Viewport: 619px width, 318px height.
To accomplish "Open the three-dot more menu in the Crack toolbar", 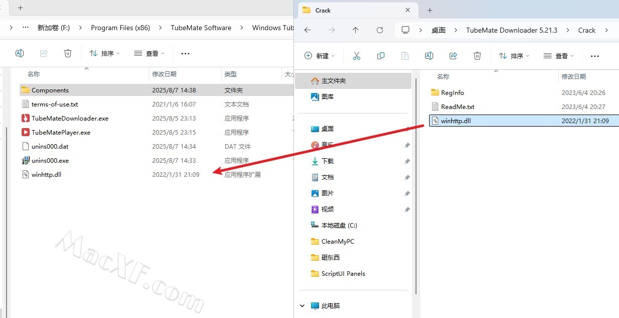I will point(595,56).
